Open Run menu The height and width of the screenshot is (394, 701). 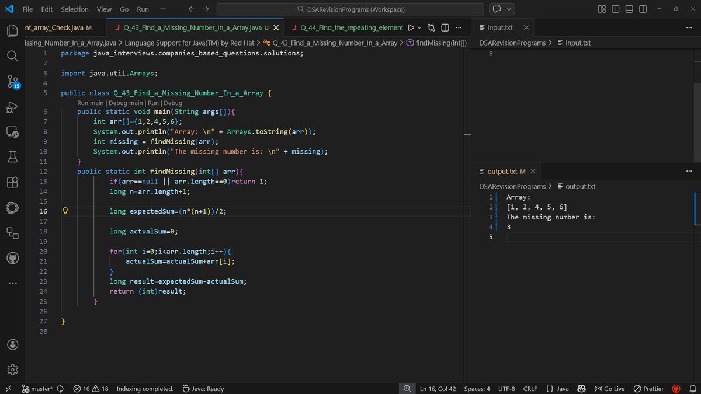pos(143,9)
